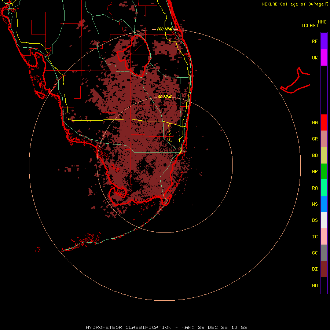Click the HR green legend color swatch
This screenshot has height=330, width=330.
click(x=324, y=172)
